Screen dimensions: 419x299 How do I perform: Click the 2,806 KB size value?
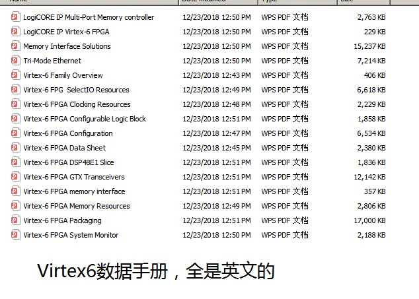point(371,206)
